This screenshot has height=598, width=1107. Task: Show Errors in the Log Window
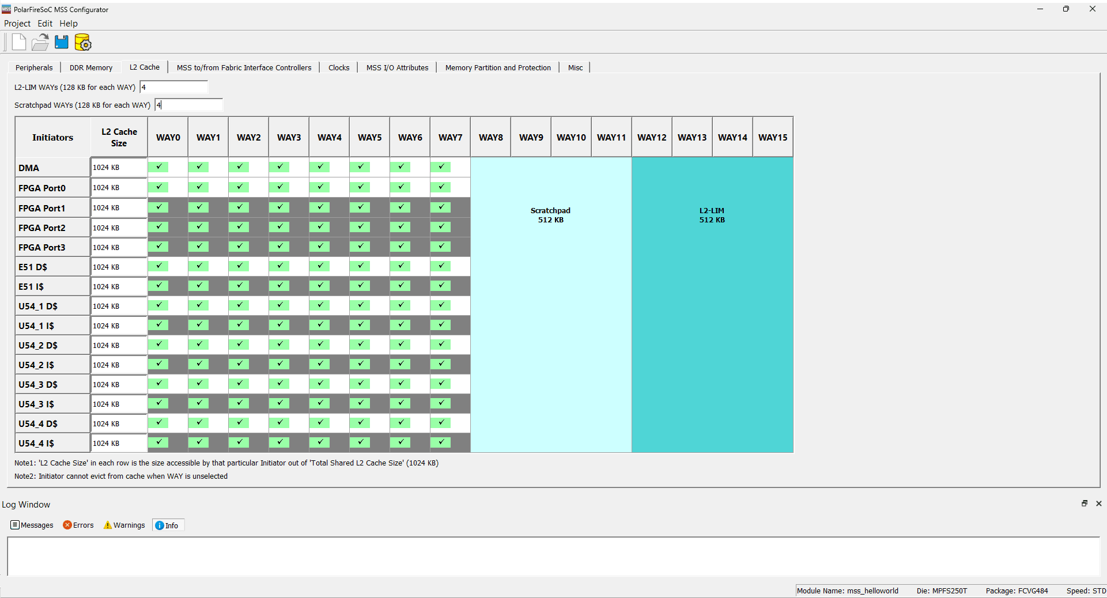point(78,525)
